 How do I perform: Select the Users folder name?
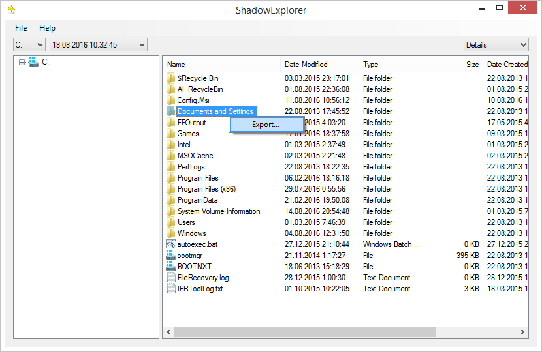coord(186,222)
